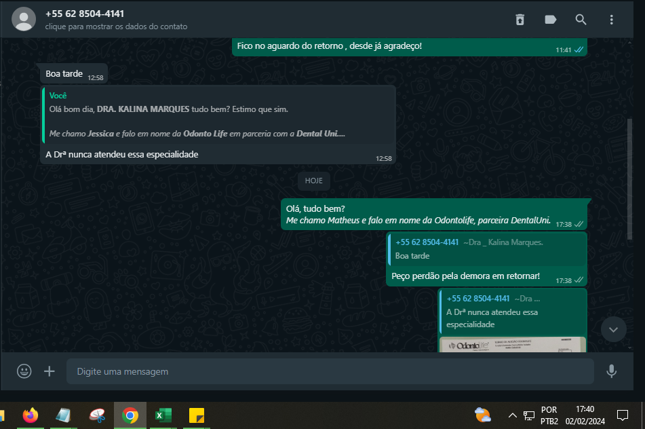Click 'clique para mostrar os dados do contato'
This screenshot has width=645, height=429.
116,26
